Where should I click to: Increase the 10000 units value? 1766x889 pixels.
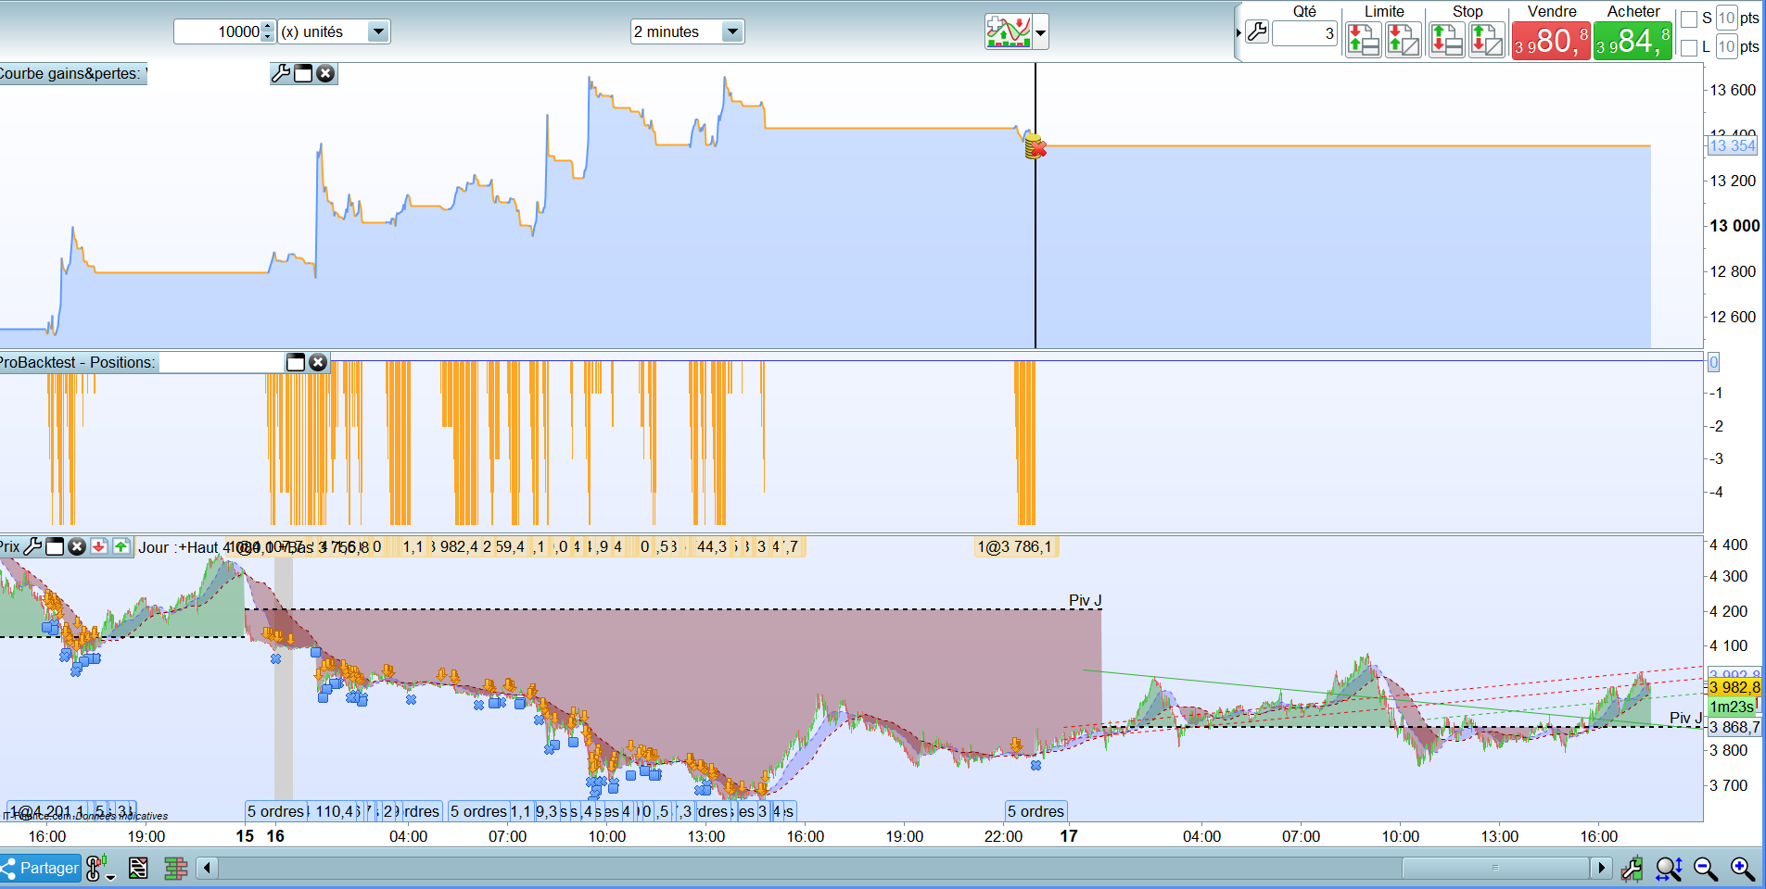(268, 26)
